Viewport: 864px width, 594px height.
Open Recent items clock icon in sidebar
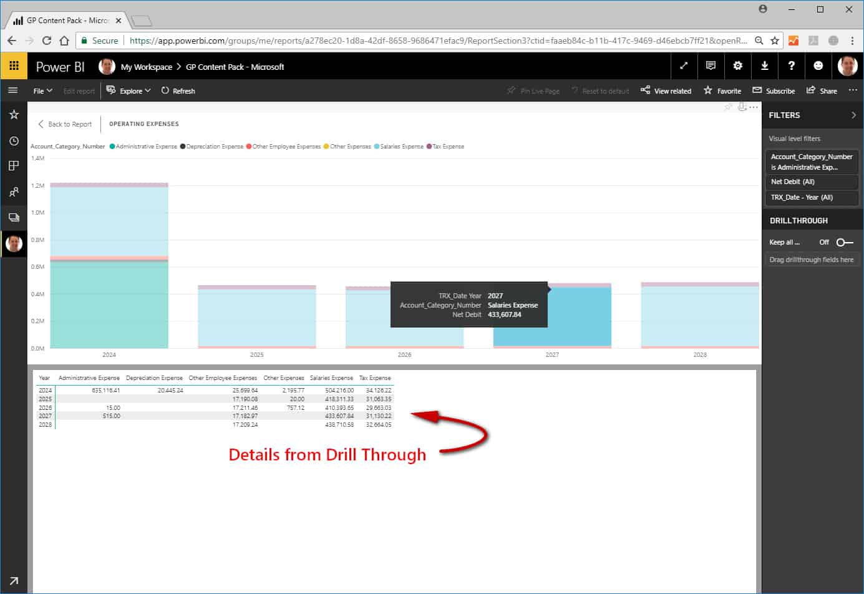pyautogui.click(x=14, y=141)
